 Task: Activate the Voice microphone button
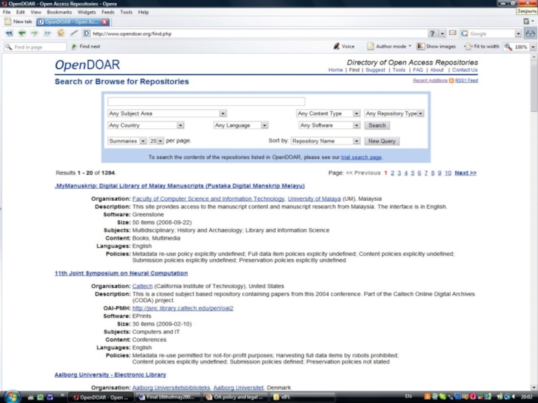point(344,46)
